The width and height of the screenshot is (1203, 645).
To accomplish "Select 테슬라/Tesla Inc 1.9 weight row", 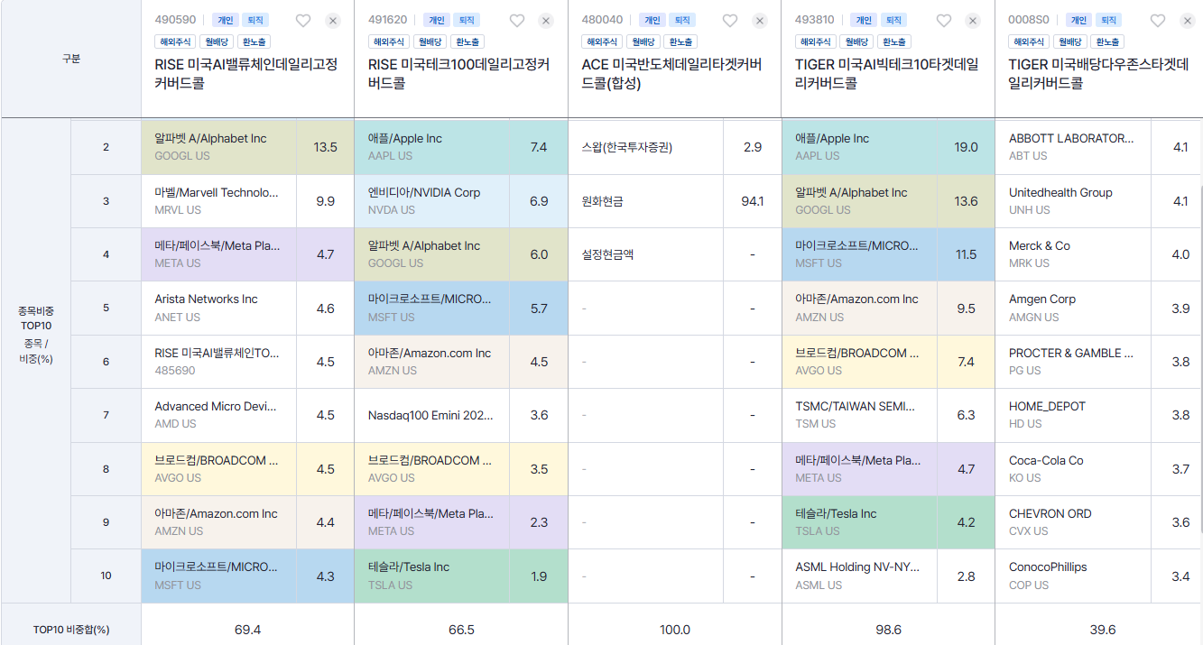I will pyautogui.click(x=461, y=576).
